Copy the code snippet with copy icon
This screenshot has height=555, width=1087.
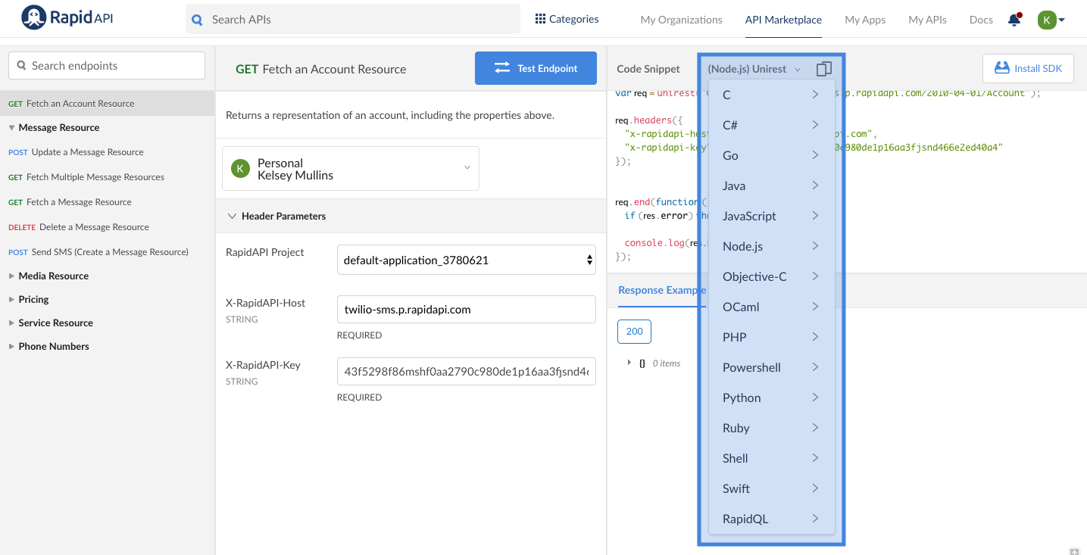824,69
